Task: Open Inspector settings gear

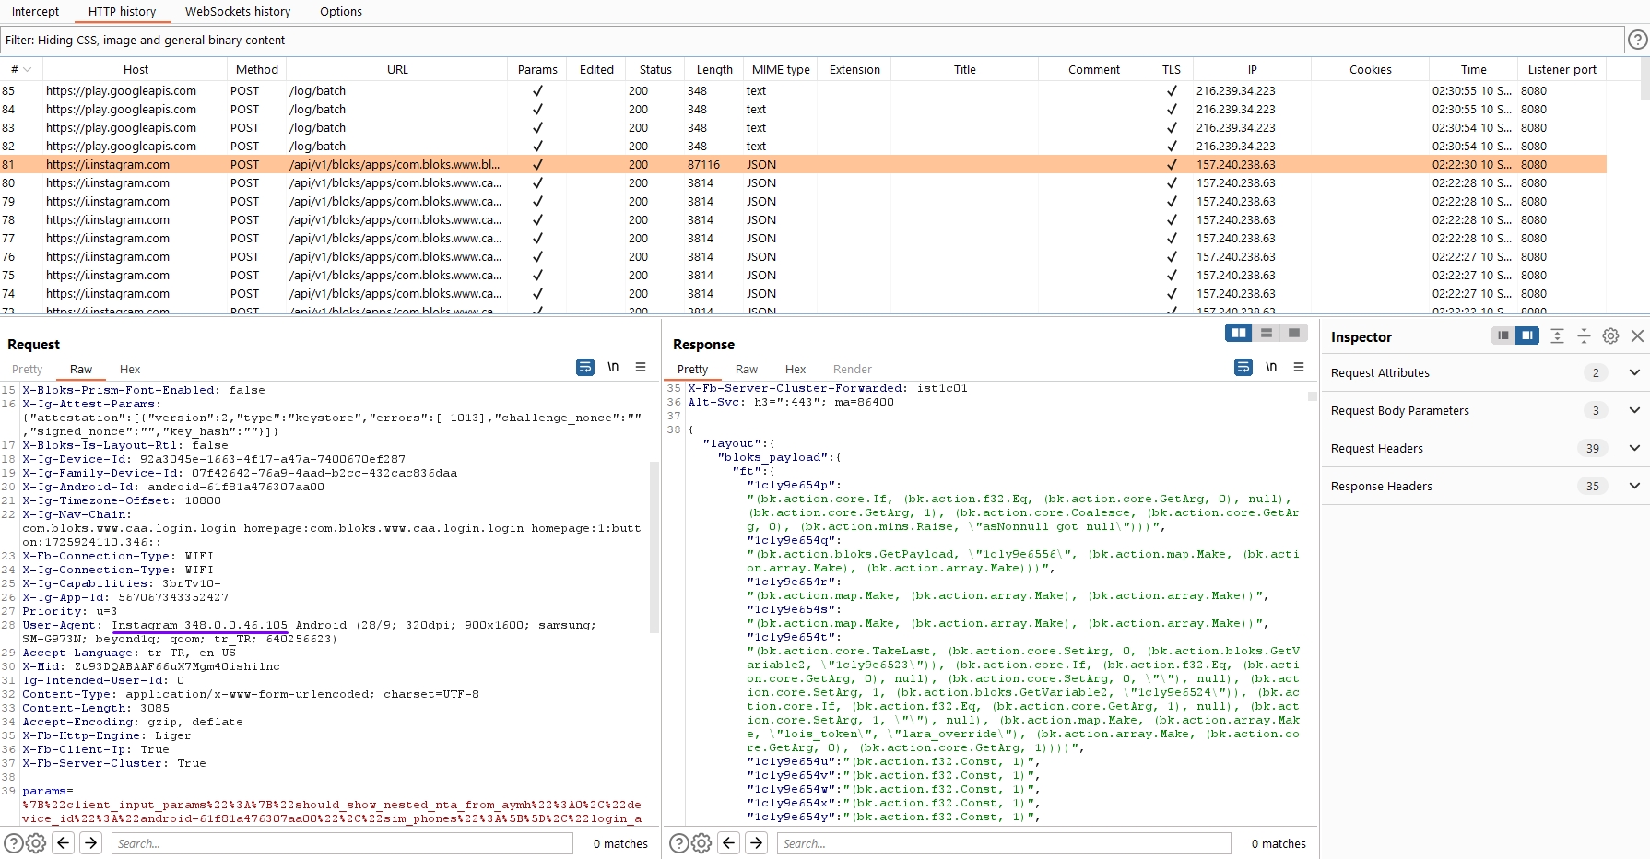Action: point(1610,336)
